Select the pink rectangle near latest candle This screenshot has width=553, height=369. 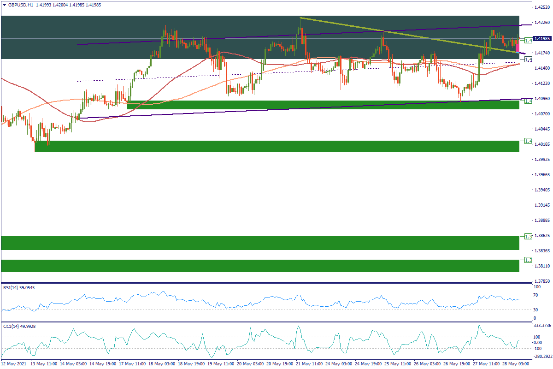pyautogui.click(x=518, y=48)
